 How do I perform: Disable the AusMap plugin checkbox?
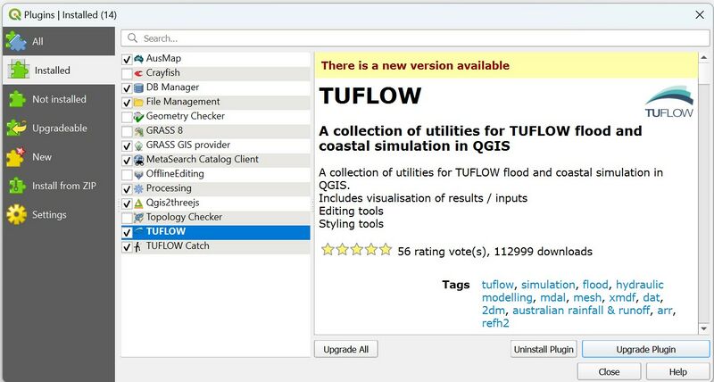[127, 59]
